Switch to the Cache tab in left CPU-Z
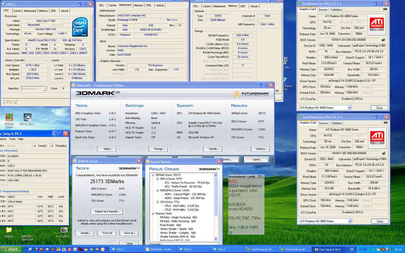This screenshot has width=405, height=253. pos(17,11)
